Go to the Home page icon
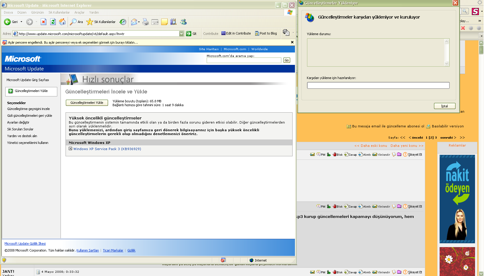The height and width of the screenshot is (276, 496). [62, 22]
